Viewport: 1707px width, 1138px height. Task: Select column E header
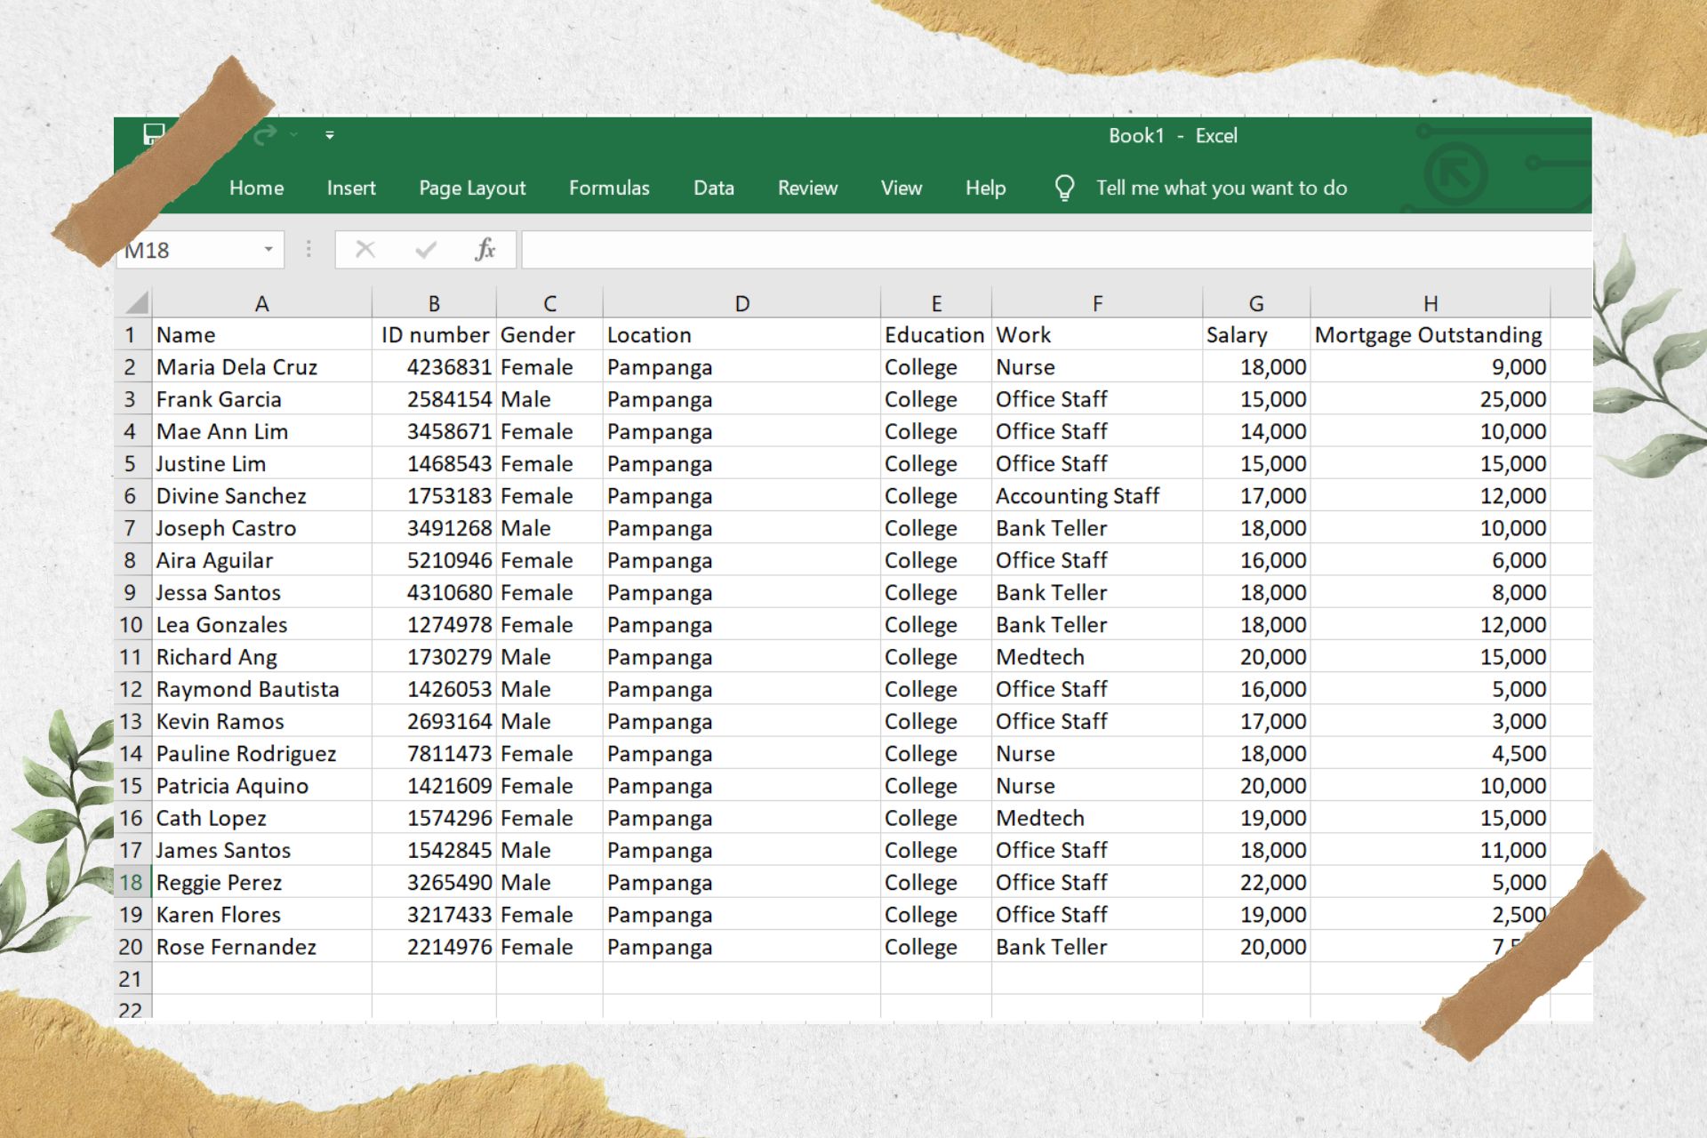(936, 303)
